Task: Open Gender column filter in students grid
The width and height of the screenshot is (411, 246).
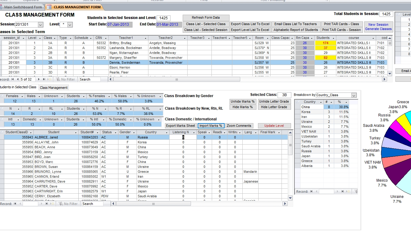Action: click(x=133, y=132)
